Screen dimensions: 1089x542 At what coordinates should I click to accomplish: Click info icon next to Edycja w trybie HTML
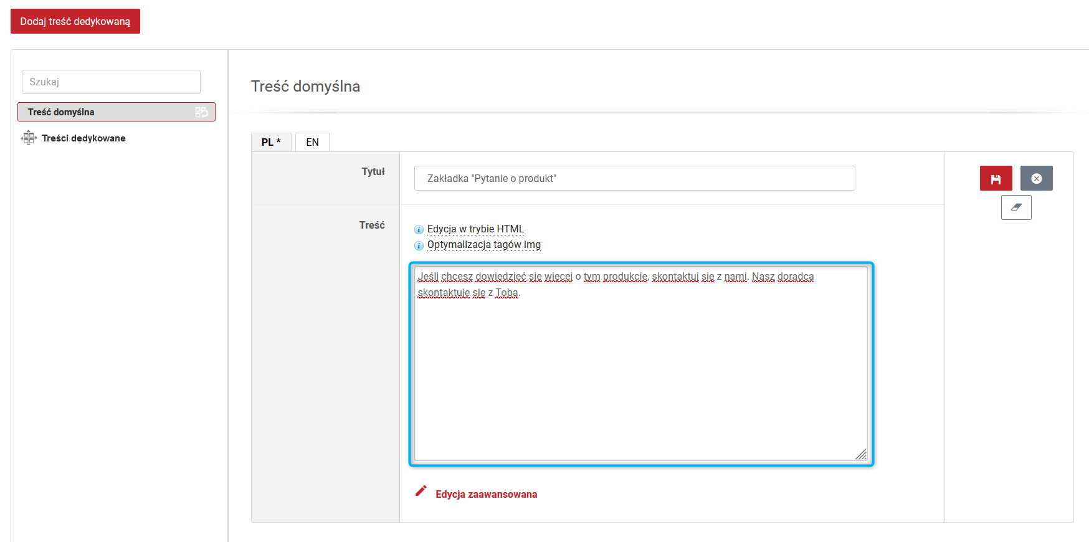(419, 230)
